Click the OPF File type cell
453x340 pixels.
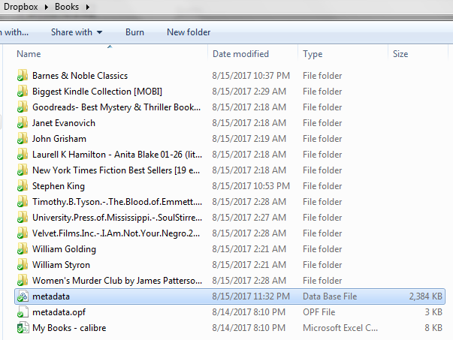pyautogui.click(x=319, y=312)
